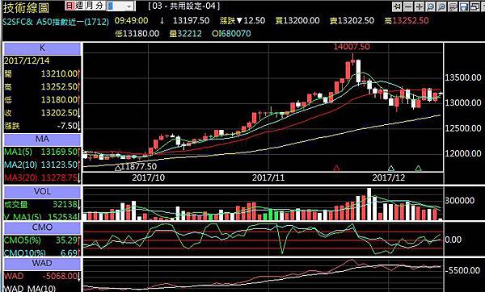This screenshot has height=292, width=485.
Task: Click the plus toolbar icon
Action: [x=420, y=6]
